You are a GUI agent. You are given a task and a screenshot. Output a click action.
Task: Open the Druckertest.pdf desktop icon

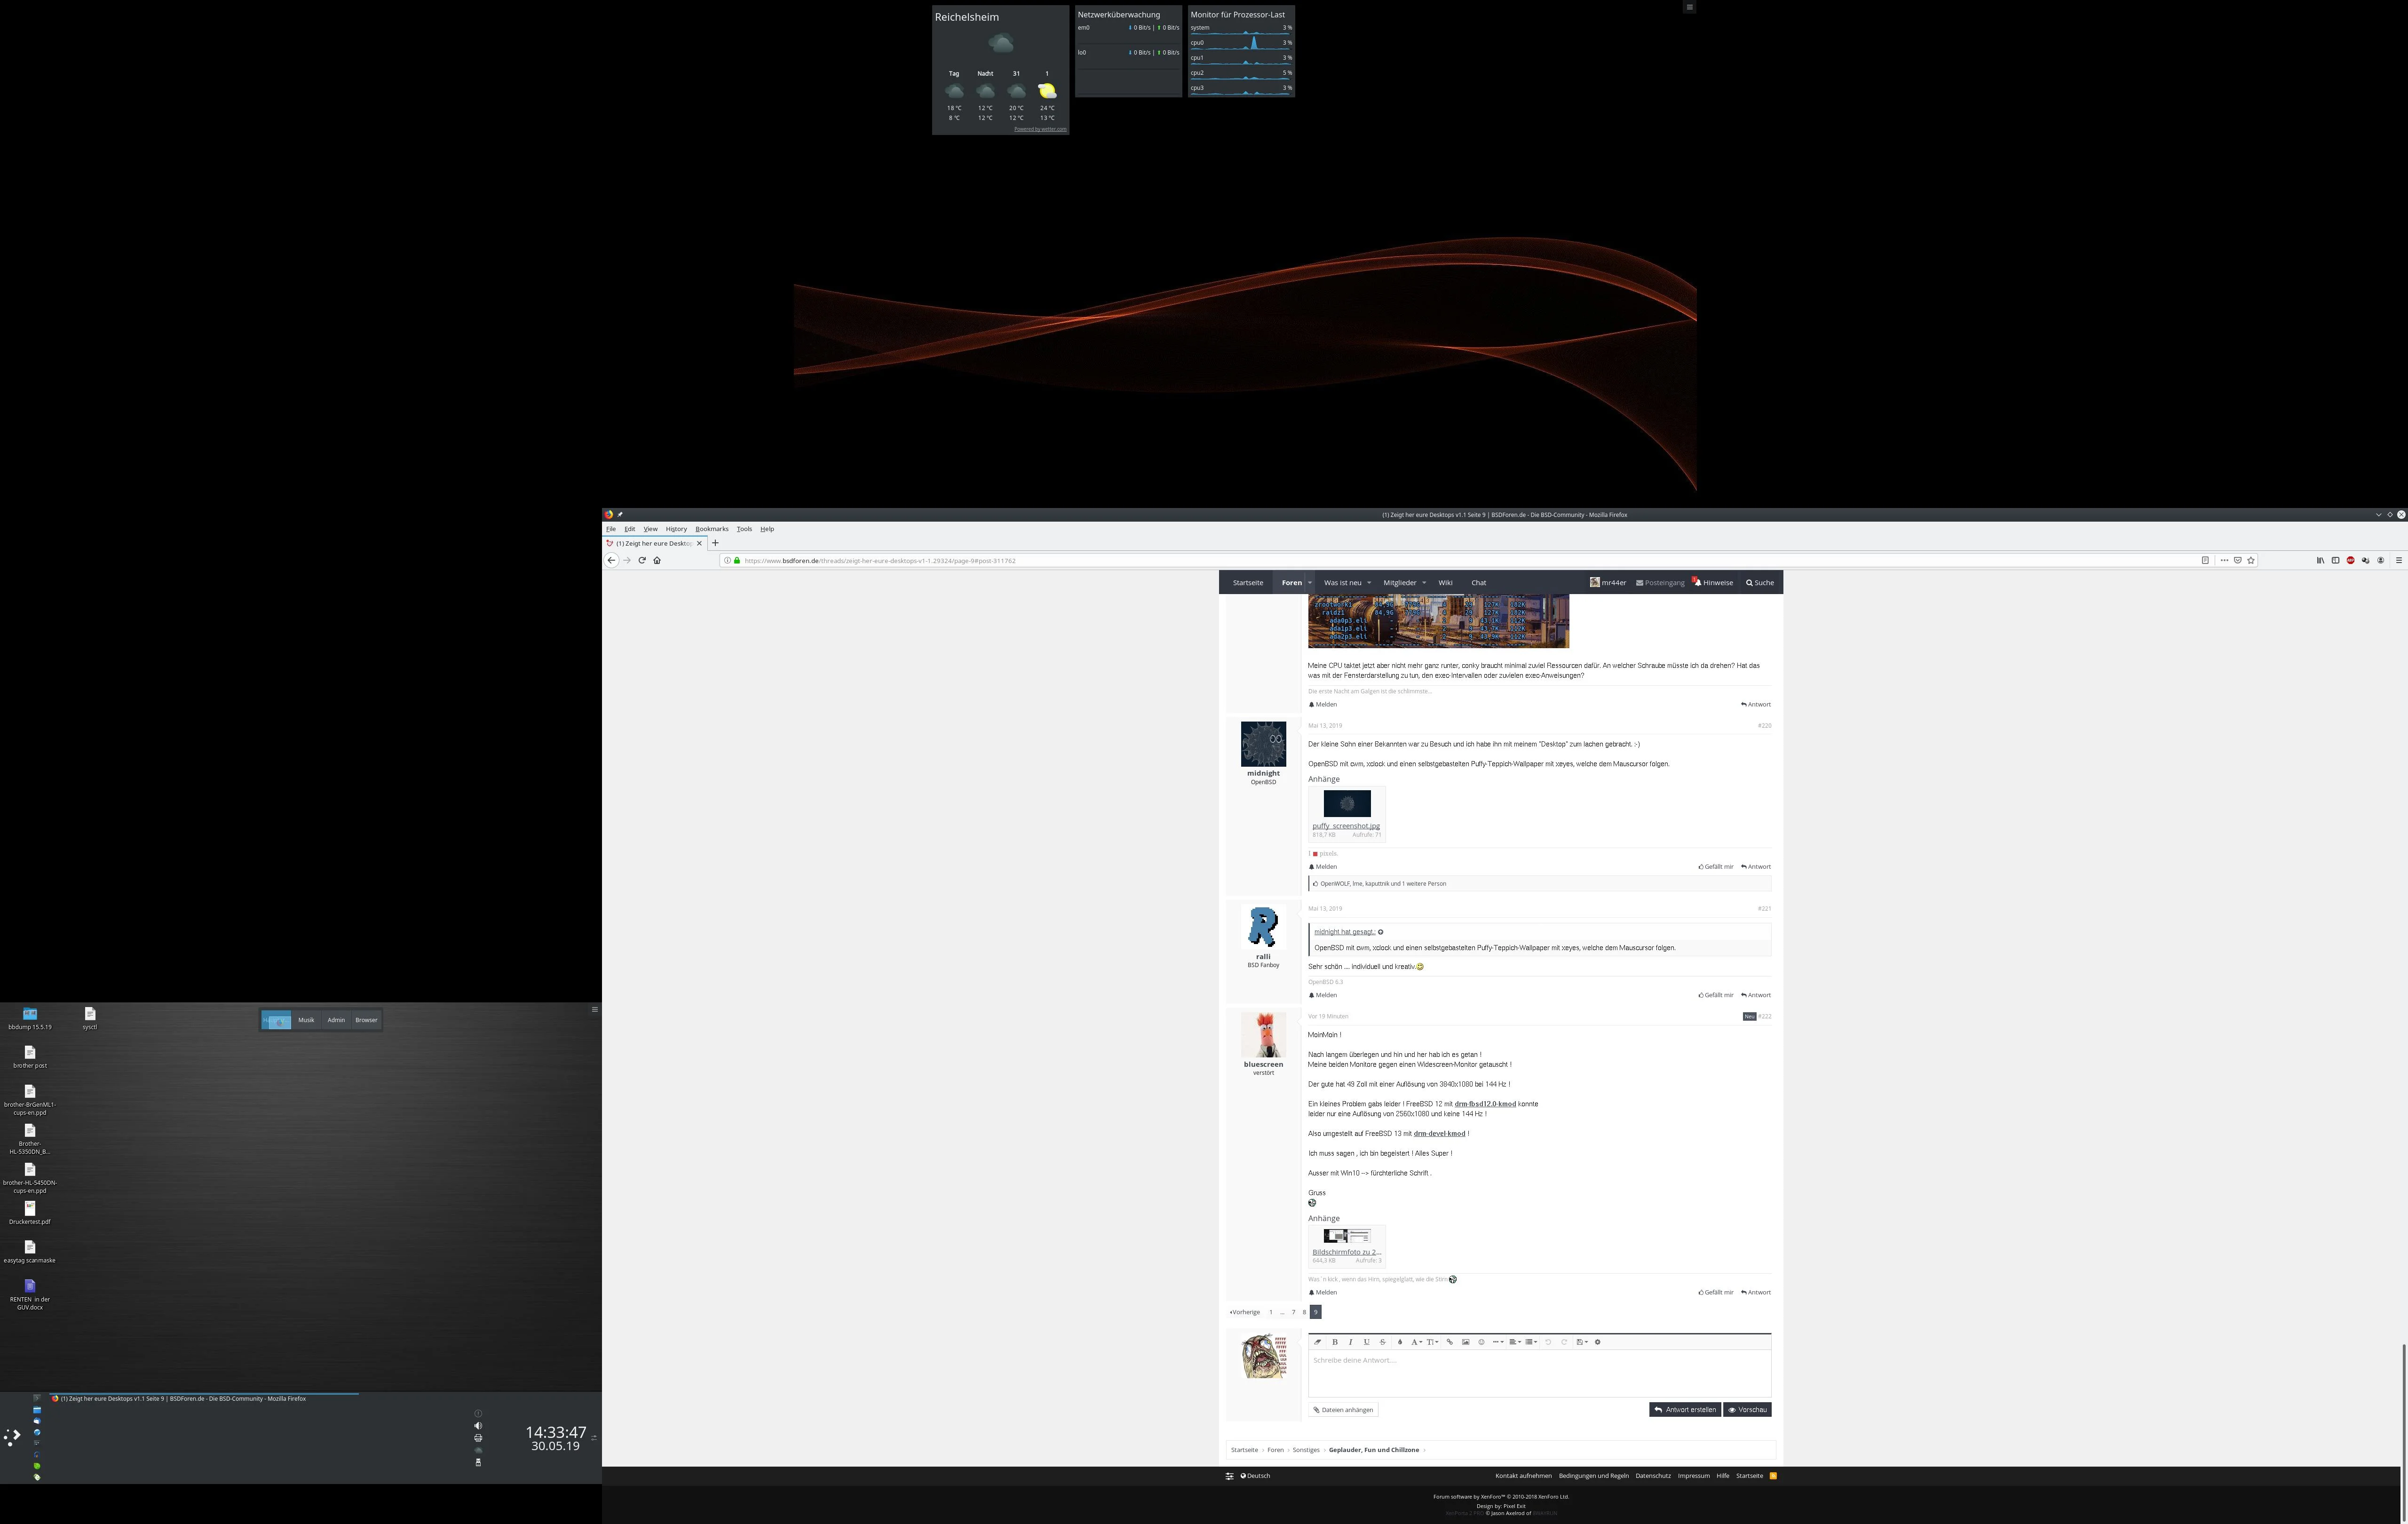29,1213
